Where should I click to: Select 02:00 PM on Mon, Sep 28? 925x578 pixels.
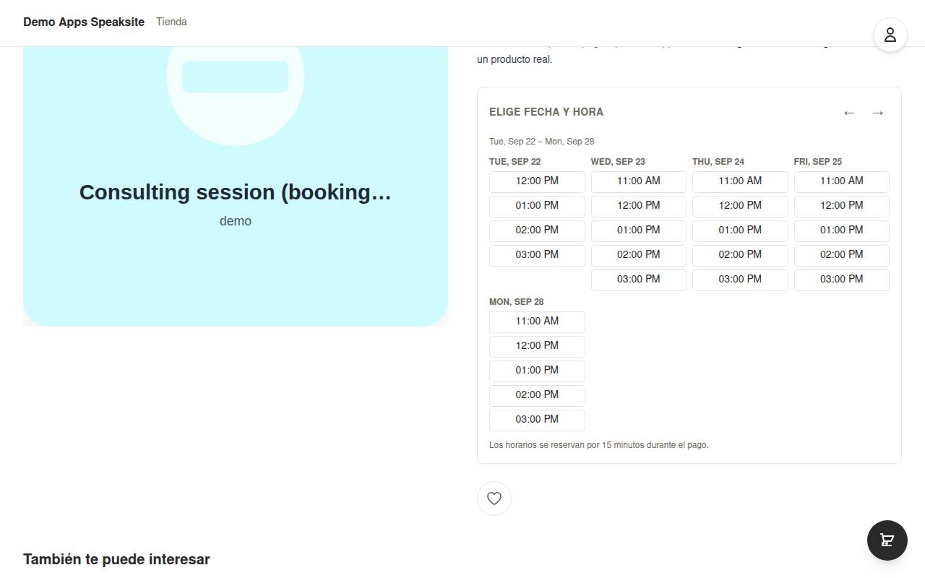point(537,395)
